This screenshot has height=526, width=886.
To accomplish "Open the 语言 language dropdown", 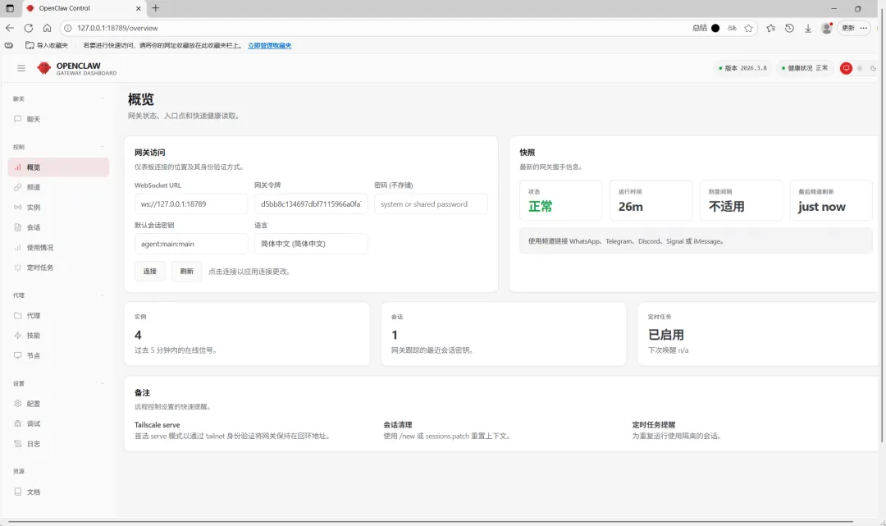I will [311, 244].
